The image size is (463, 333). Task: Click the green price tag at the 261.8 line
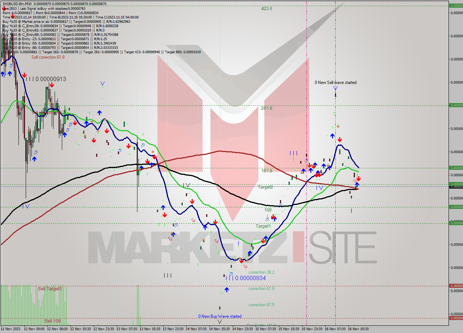pyautogui.click(x=456, y=105)
